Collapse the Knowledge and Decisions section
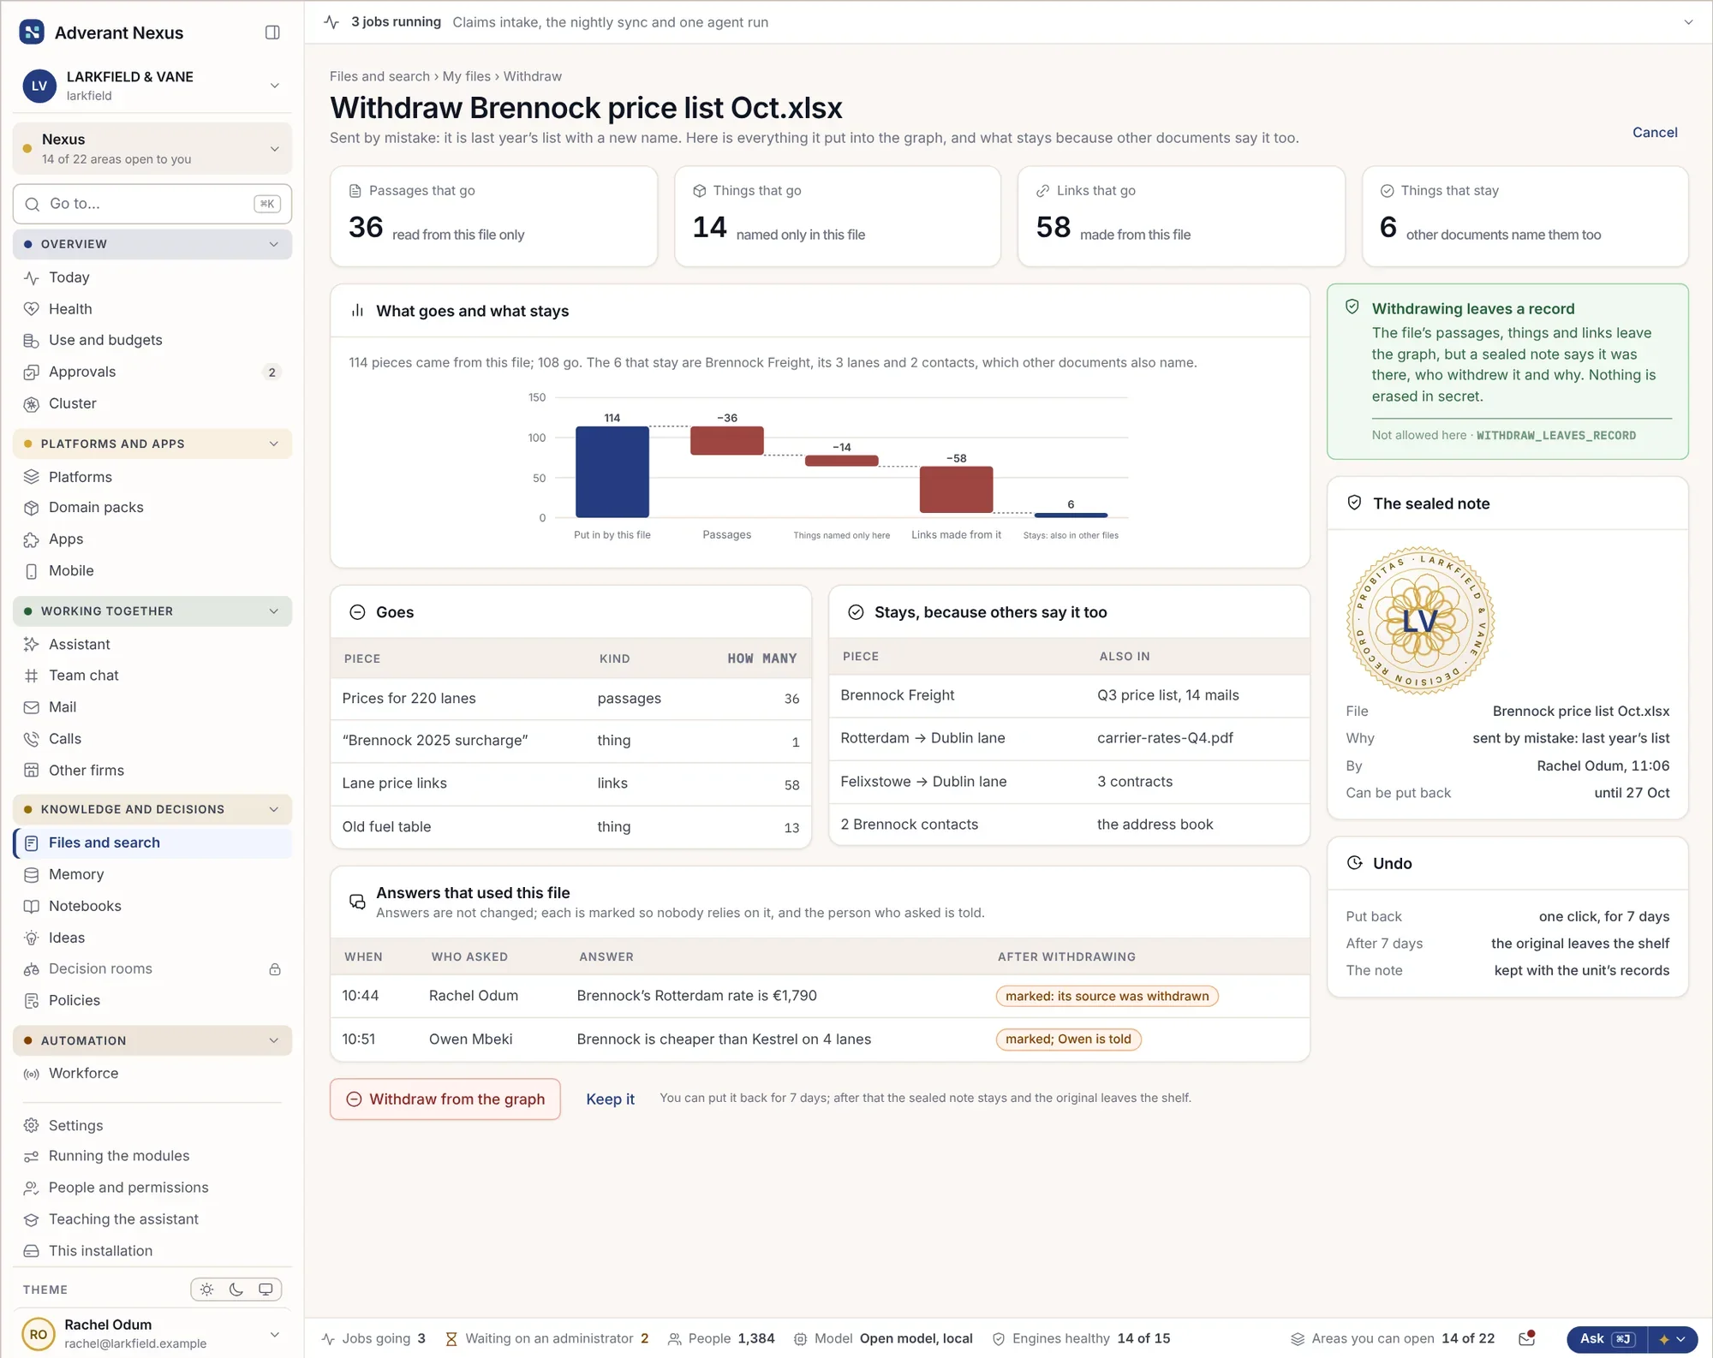The width and height of the screenshot is (1713, 1358). 152,809
